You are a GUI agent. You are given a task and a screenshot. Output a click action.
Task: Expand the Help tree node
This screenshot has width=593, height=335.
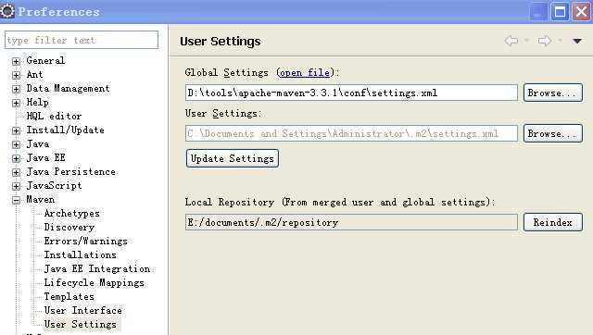coord(16,103)
